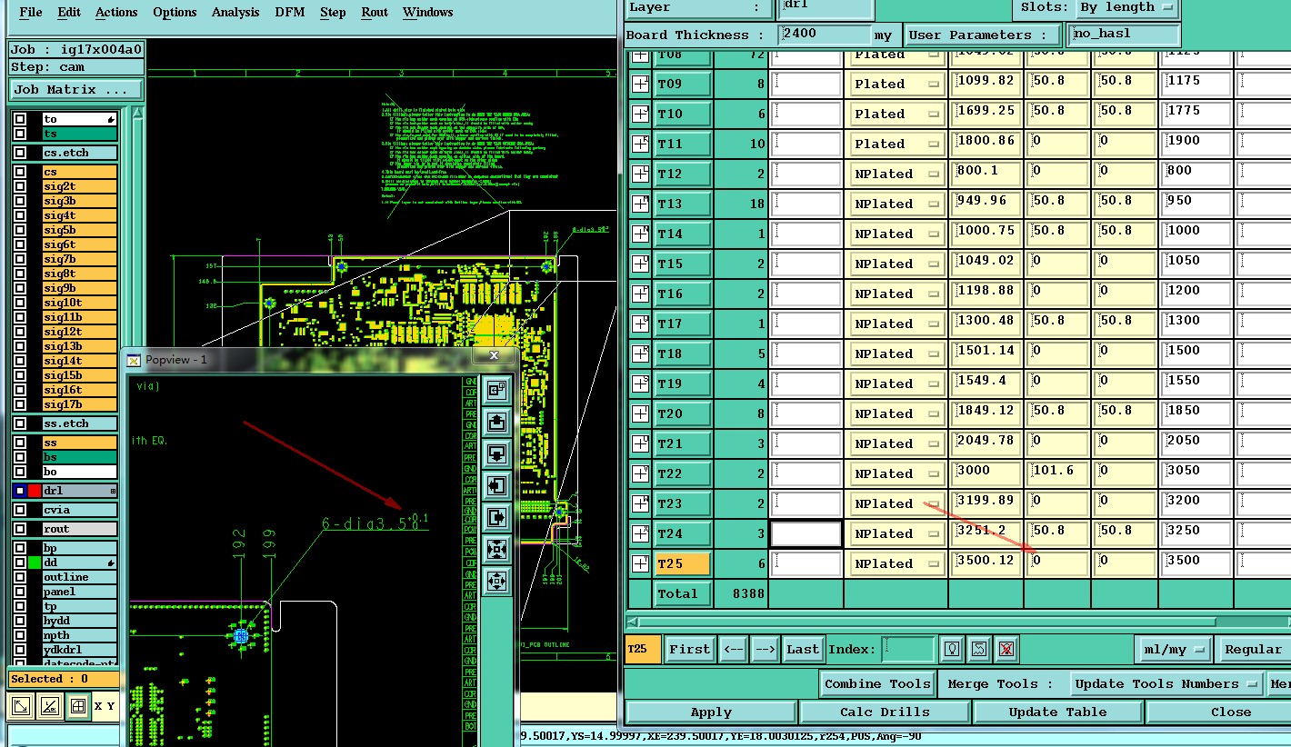Screen dimensions: 1291x747
Task: Click the red X icon beside Index
Action: [1005, 649]
